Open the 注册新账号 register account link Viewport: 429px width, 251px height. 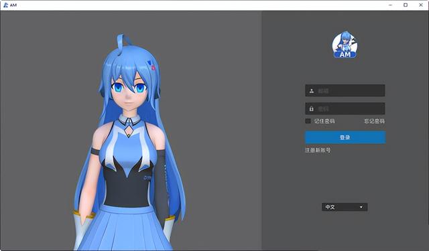pos(318,150)
